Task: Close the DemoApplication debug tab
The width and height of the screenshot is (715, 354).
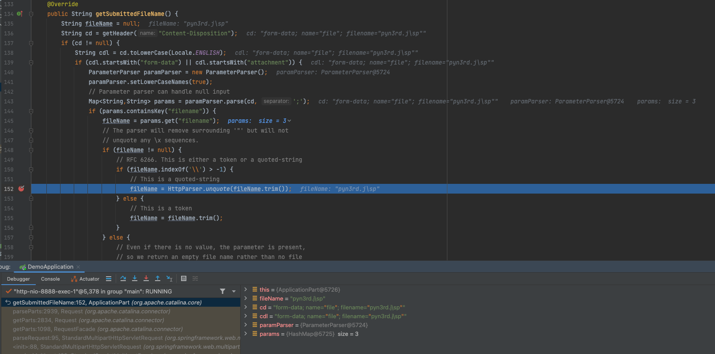Action: pos(78,267)
